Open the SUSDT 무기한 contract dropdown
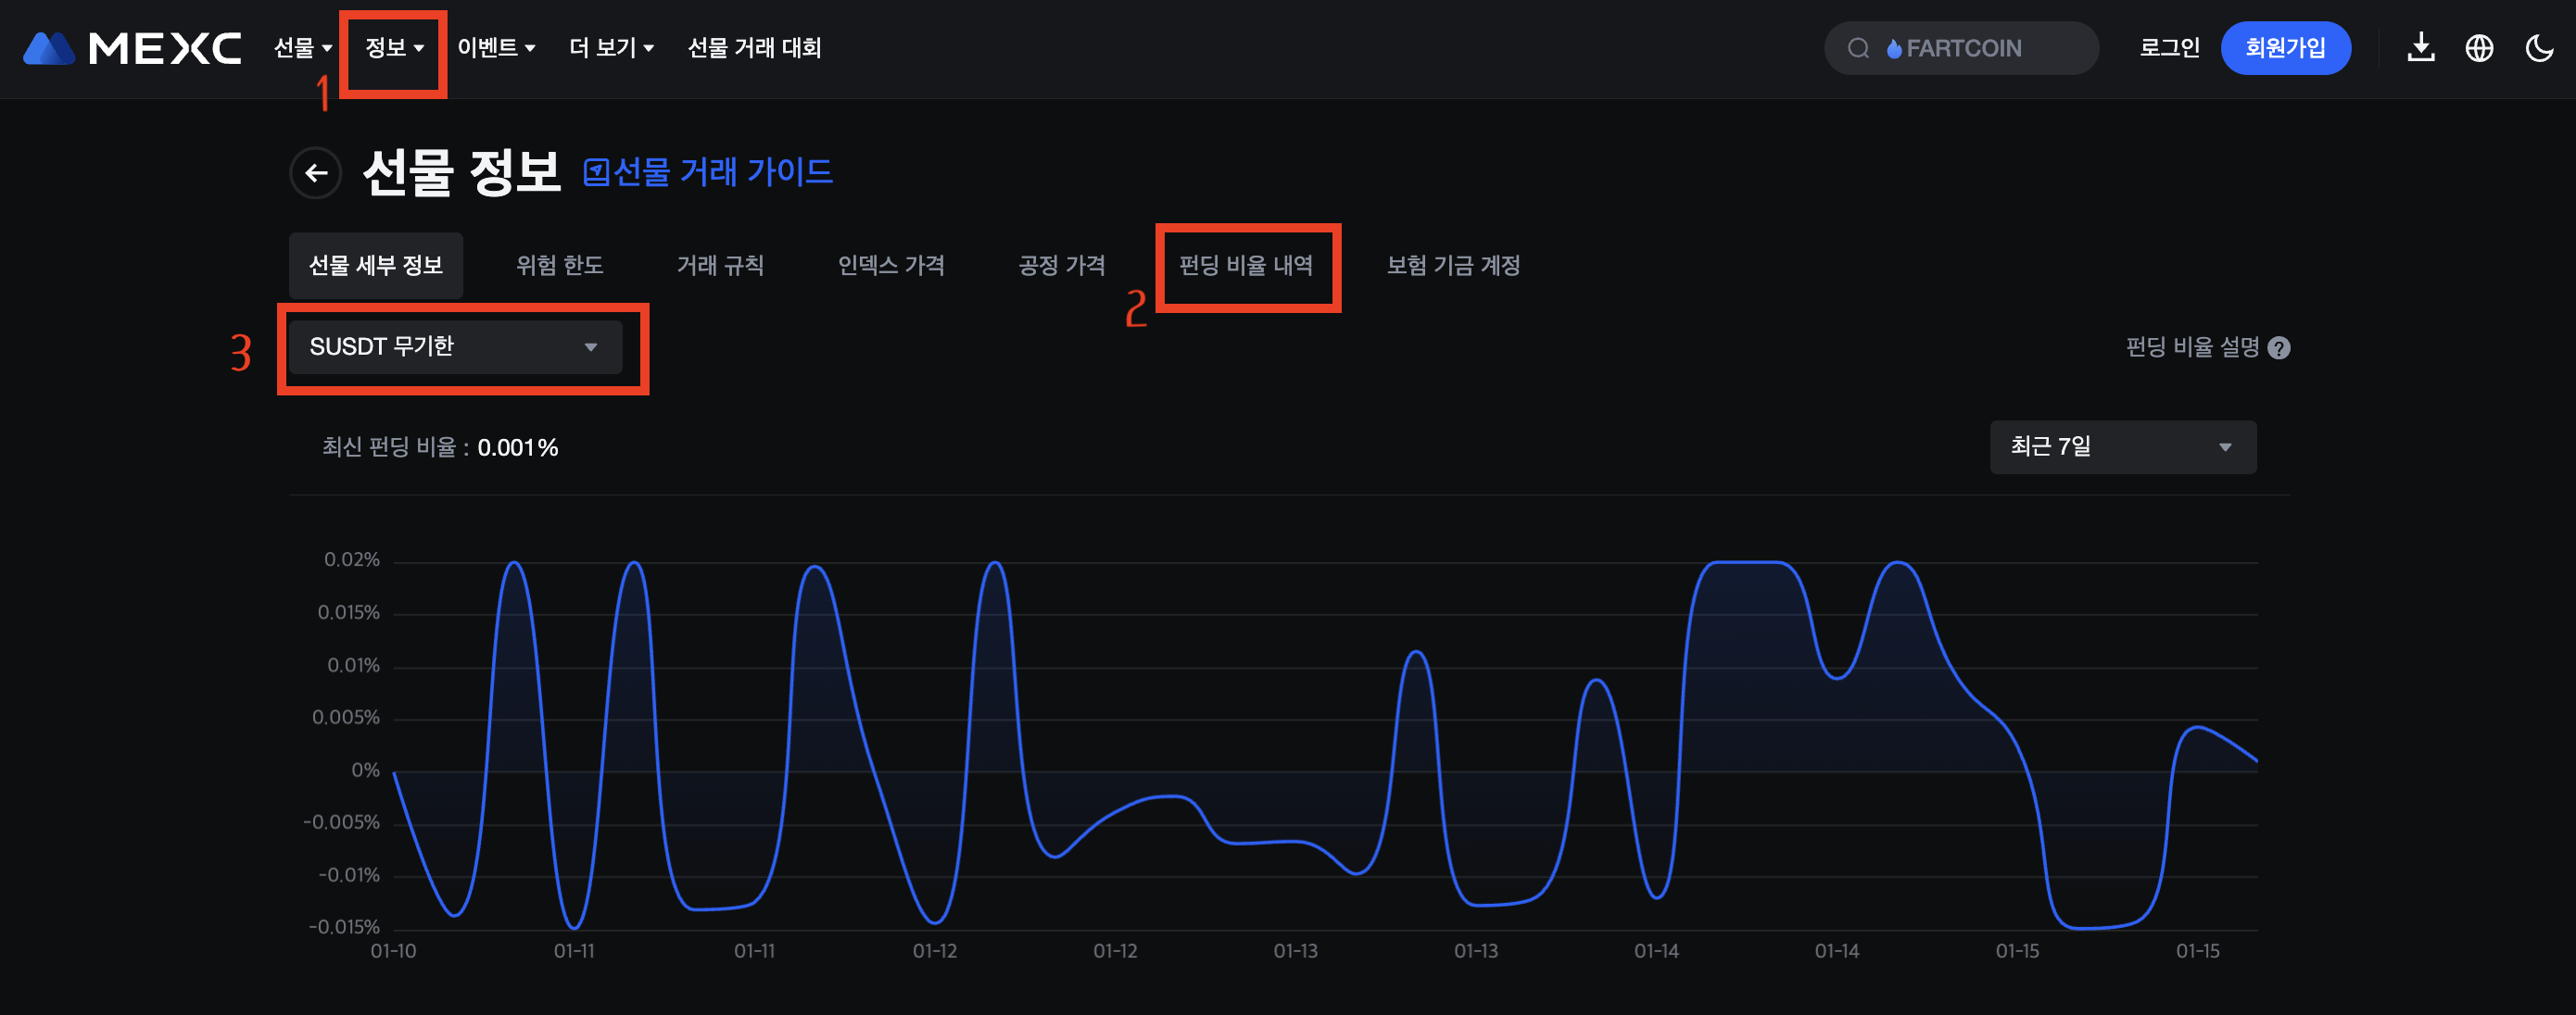The image size is (2576, 1015). point(454,346)
